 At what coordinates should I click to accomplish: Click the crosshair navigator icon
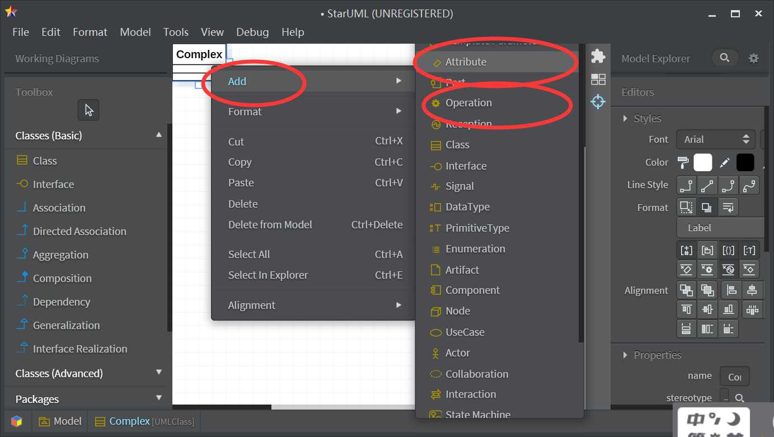coord(598,102)
